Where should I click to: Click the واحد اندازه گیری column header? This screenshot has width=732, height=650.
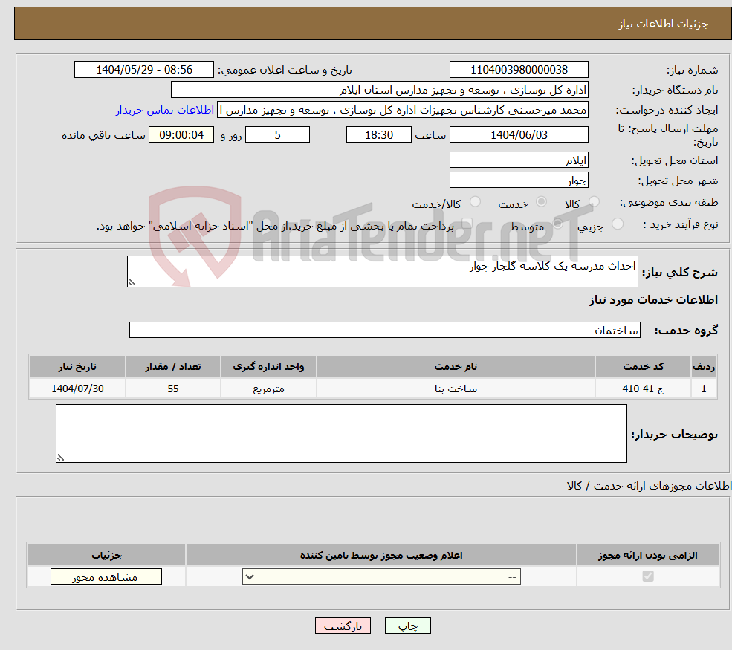(x=268, y=367)
